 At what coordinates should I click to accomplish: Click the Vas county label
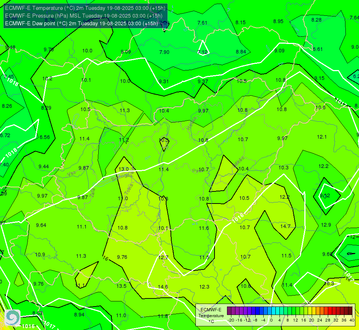(x=71, y=174)
